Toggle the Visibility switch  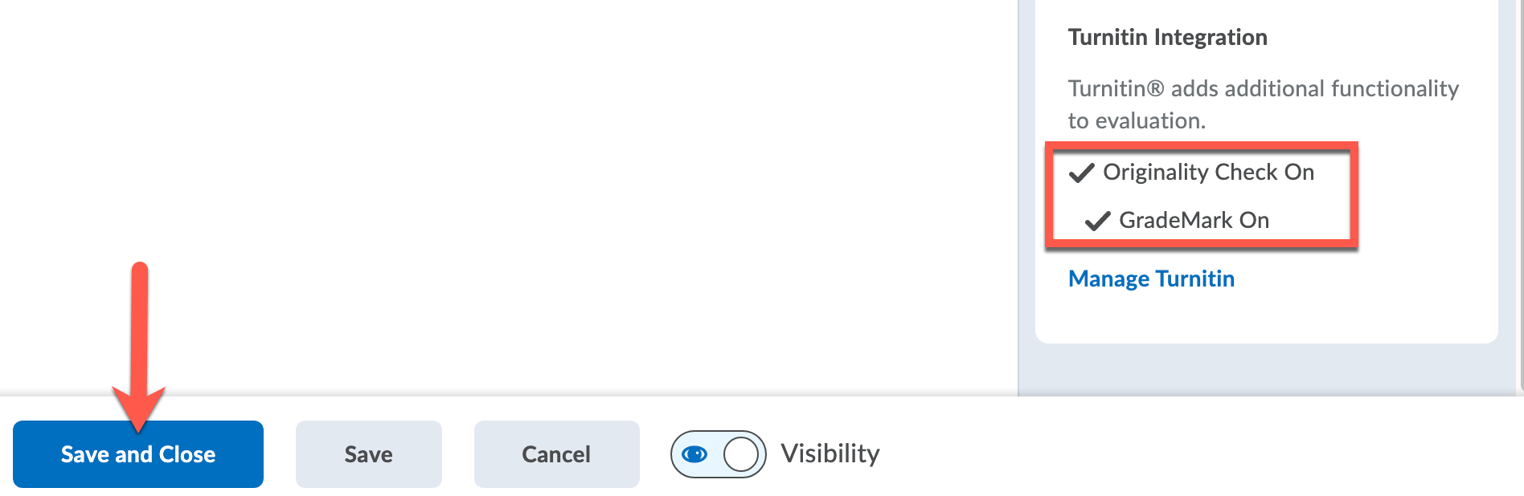[718, 454]
